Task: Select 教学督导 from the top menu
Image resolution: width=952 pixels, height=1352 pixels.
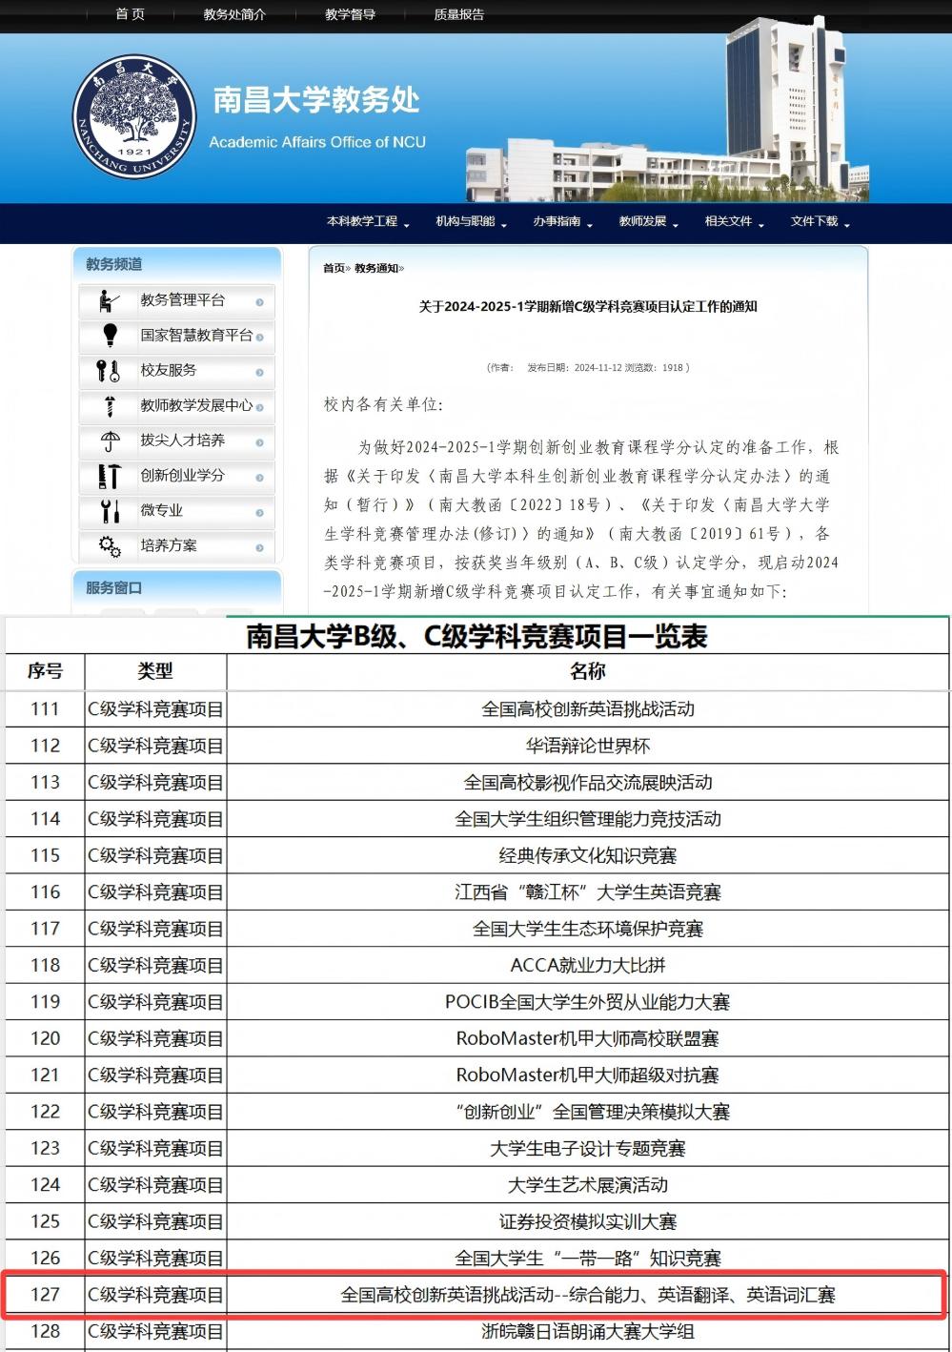Action: (350, 14)
